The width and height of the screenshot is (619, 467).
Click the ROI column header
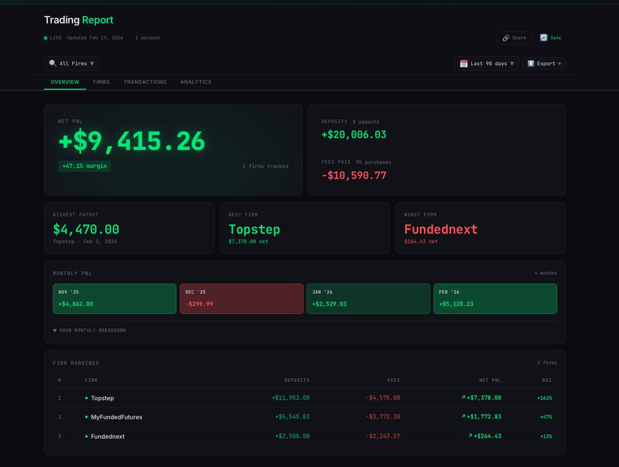(546, 380)
